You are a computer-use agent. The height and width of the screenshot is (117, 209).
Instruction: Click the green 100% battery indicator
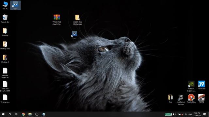168,114
